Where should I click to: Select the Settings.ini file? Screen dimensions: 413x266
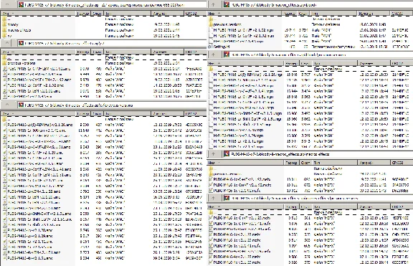point(222,47)
